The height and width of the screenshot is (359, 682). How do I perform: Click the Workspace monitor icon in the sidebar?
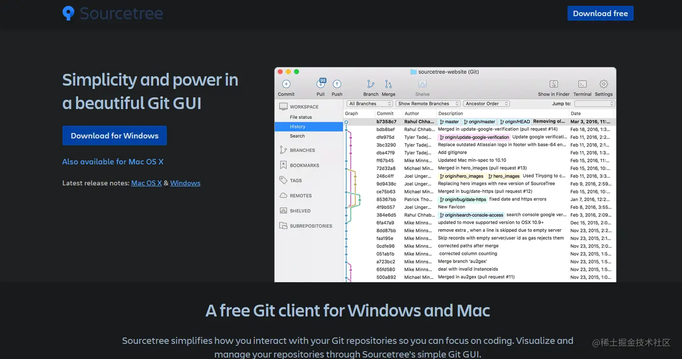(x=283, y=107)
